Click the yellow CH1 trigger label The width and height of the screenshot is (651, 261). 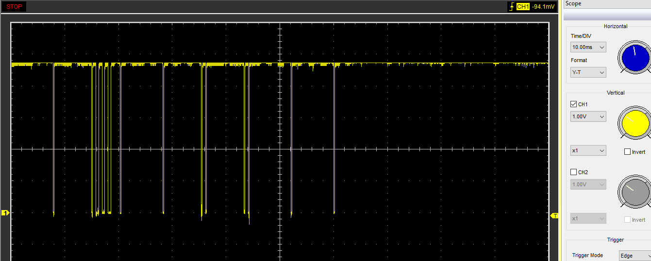[522, 7]
